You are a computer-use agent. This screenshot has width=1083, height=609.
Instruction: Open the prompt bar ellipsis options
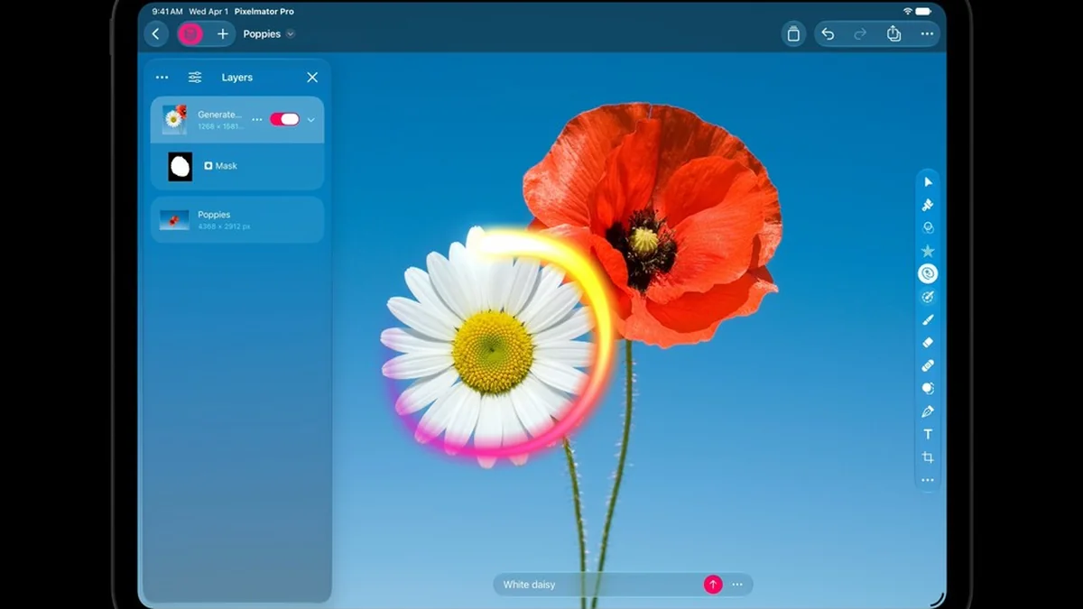[737, 585]
